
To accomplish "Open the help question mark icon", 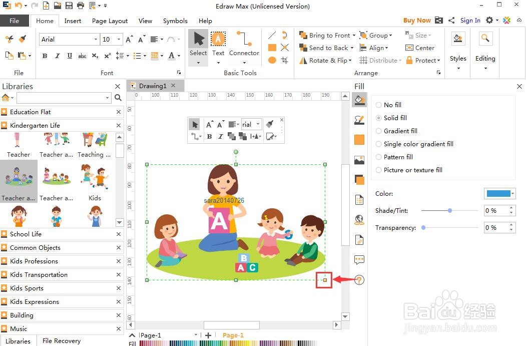I will pyautogui.click(x=359, y=279).
